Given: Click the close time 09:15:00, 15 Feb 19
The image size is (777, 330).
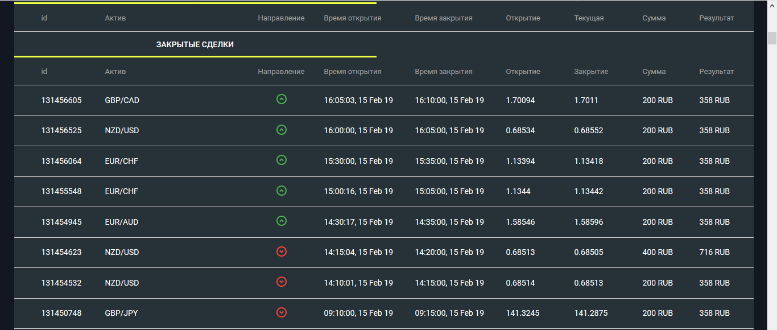Looking at the screenshot, I should pyautogui.click(x=449, y=313).
